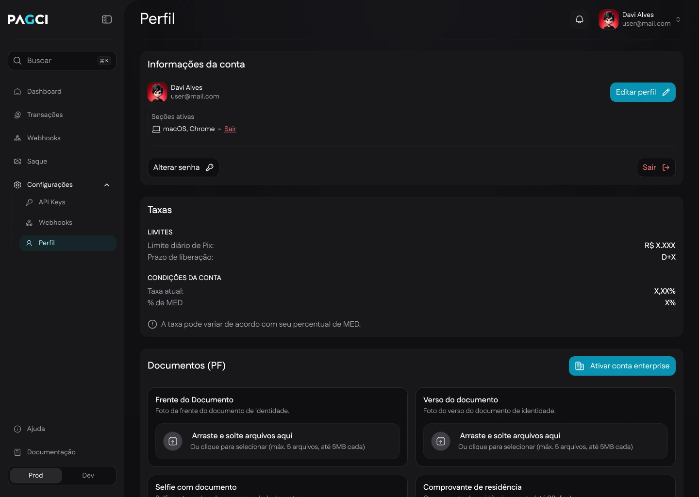Open Documentação in the sidebar
699x497 pixels.
point(62,452)
